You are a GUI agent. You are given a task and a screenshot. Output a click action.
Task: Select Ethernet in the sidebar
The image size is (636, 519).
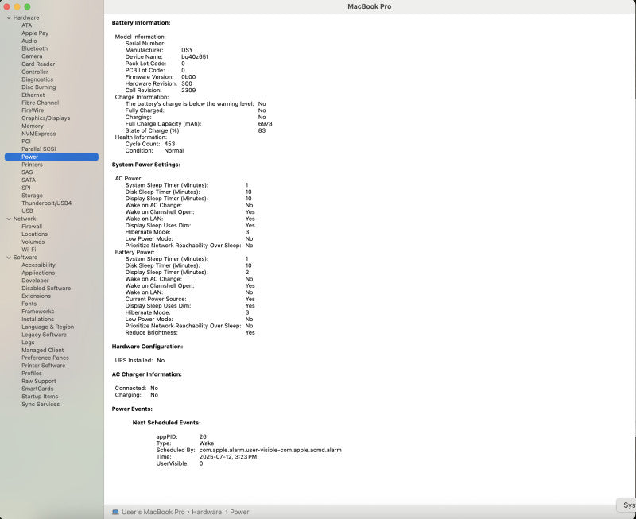pyautogui.click(x=33, y=95)
